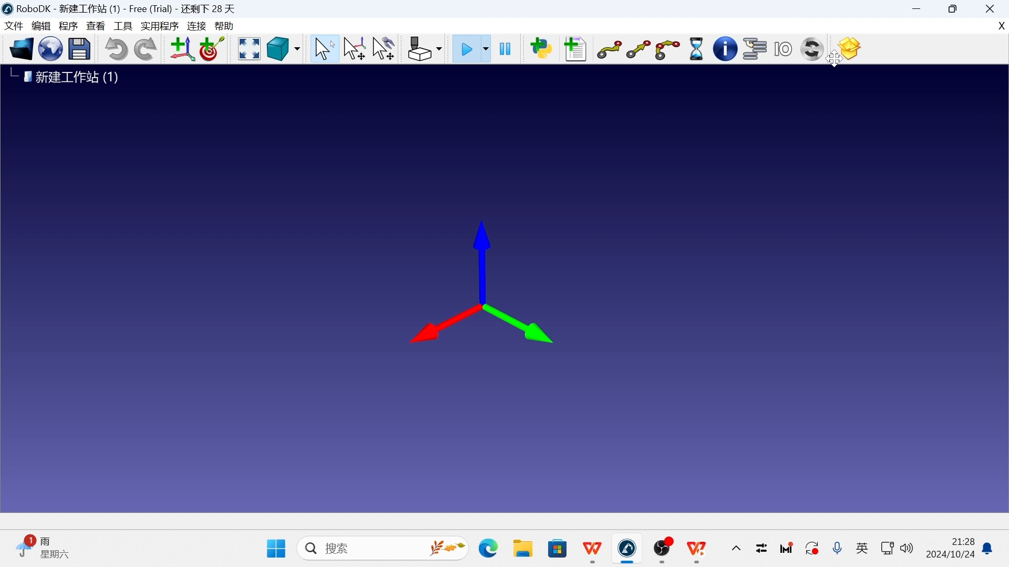1009x567 pixels.
Task: Click the Add reference frame icon
Action: point(182,49)
